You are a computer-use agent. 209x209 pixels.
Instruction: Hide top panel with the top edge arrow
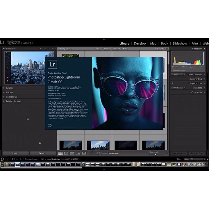click(x=104, y=39)
